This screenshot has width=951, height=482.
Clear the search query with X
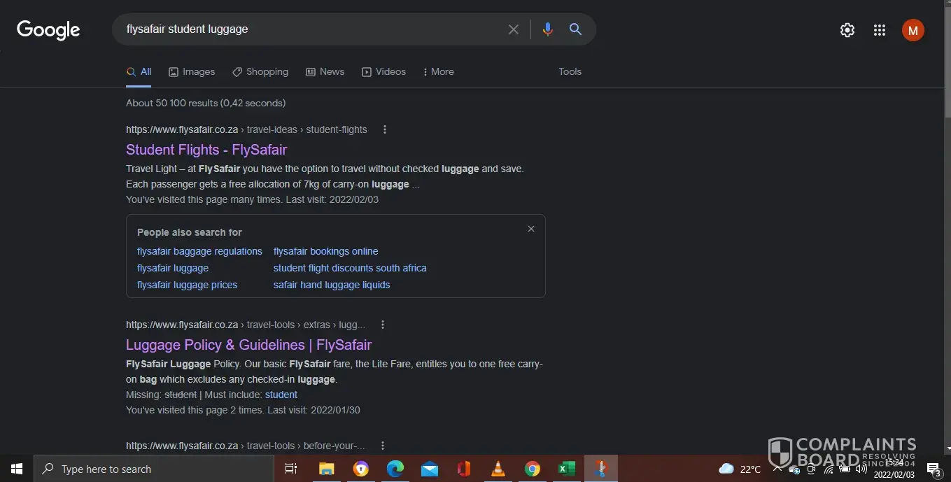point(514,29)
